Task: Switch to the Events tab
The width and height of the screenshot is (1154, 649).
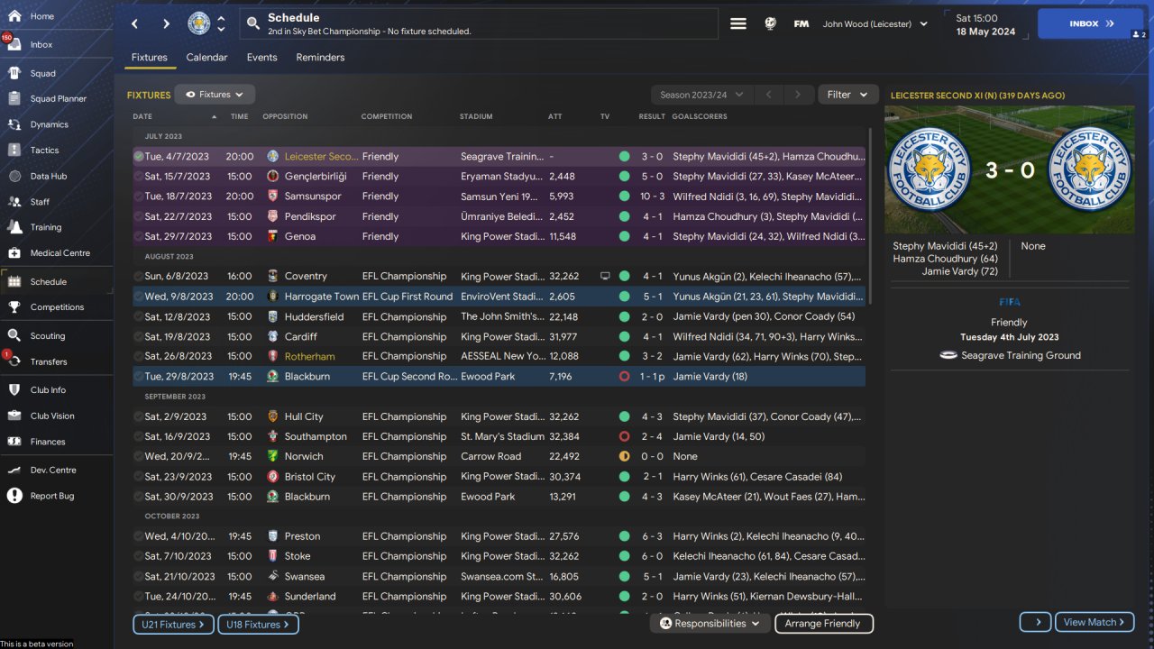Action: 261,58
